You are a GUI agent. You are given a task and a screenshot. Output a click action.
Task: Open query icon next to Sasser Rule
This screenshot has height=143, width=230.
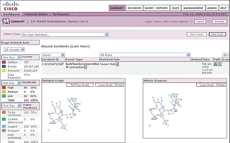[x=117, y=64]
